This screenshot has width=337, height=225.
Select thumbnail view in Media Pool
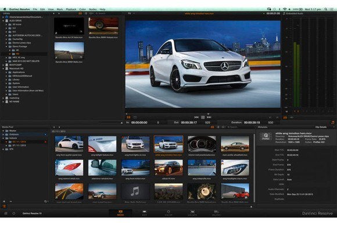[x=212, y=127]
